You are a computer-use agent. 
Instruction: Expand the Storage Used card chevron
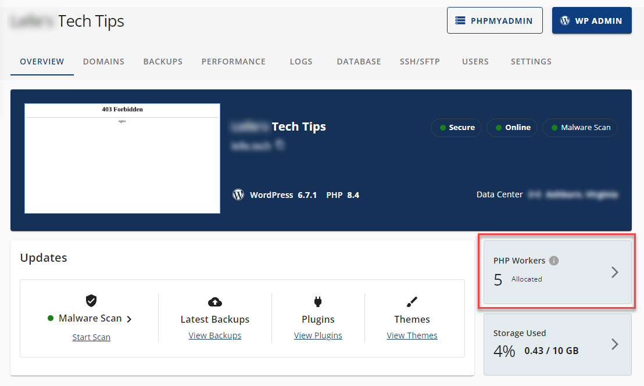614,344
